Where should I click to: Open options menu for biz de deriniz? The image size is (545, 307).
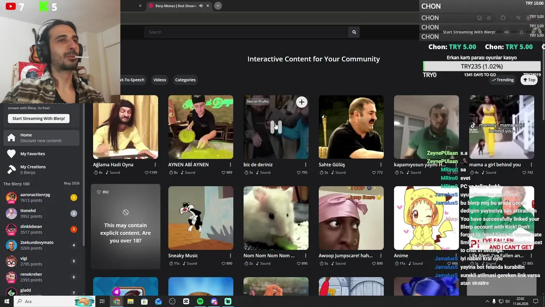(305, 165)
